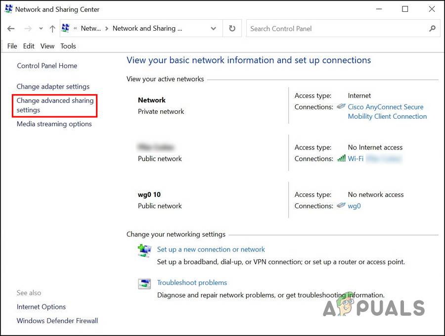Click the Set up a new connection icon
The width and height of the screenshot is (445, 336).
(144, 250)
